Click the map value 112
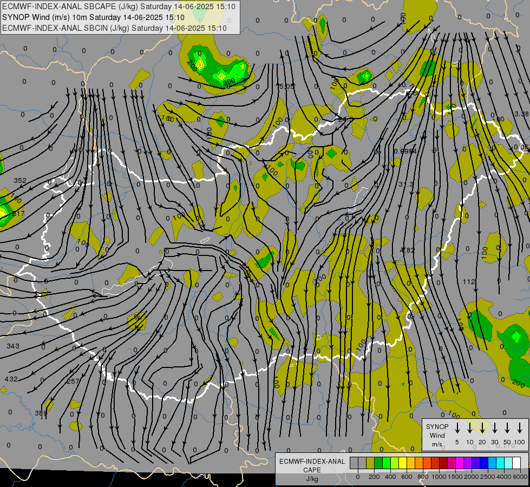Viewport: 530px width, 487px height. click(x=469, y=281)
